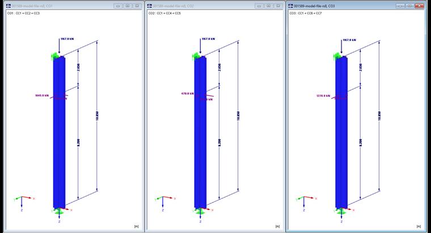Click the [m] unit label in CO1 window
This screenshot has height=233, width=431.
(x=137, y=226)
